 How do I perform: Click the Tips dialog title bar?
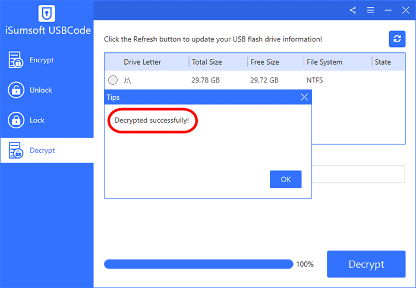[208, 97]
